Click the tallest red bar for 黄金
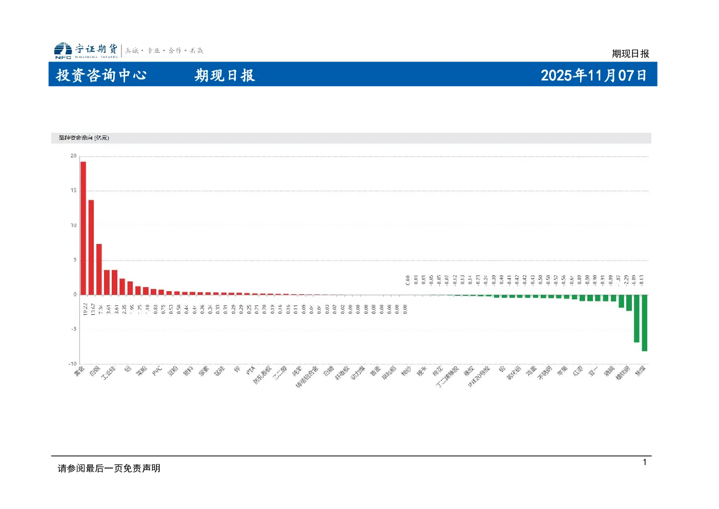Viewport: 719px width, 509px height. point(83,228)
